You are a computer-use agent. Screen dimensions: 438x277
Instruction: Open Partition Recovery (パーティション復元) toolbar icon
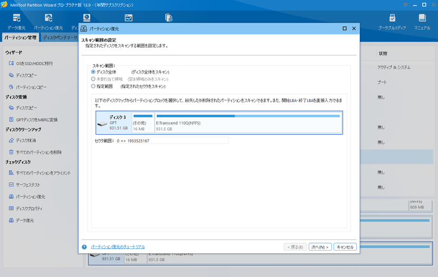point(49,22)
